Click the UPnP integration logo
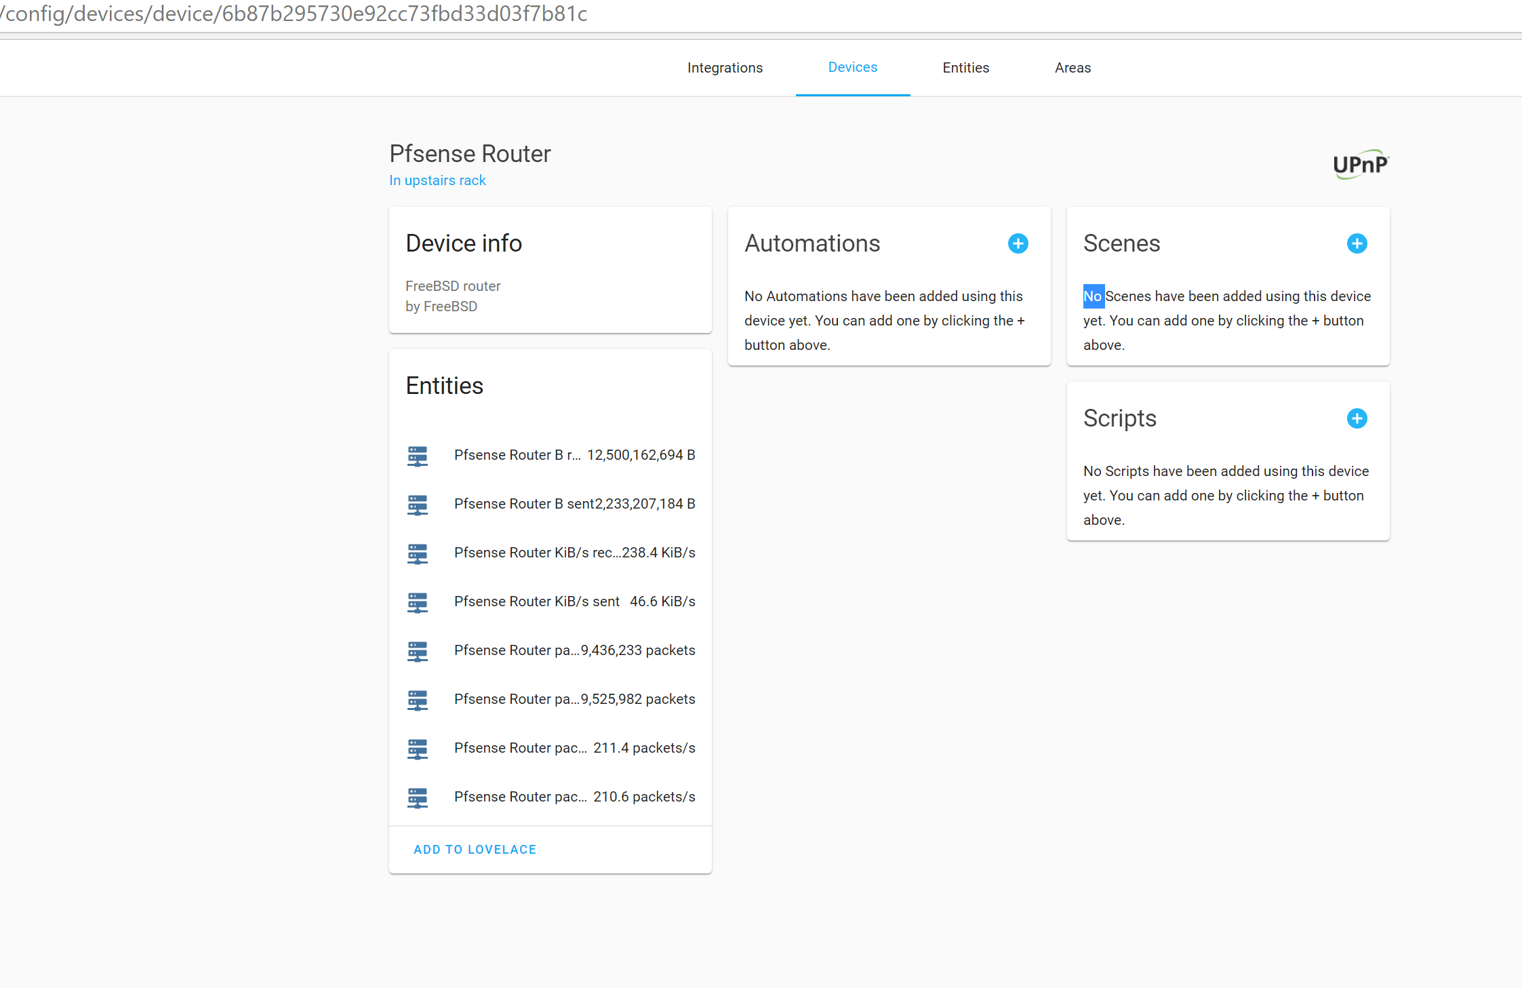The image size is (1522, 988). (x=1361, y=164)
